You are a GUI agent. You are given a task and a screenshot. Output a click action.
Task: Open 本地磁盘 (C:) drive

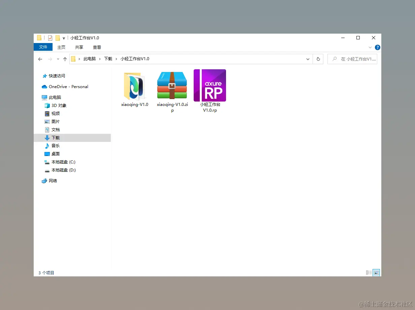(60, 162)
